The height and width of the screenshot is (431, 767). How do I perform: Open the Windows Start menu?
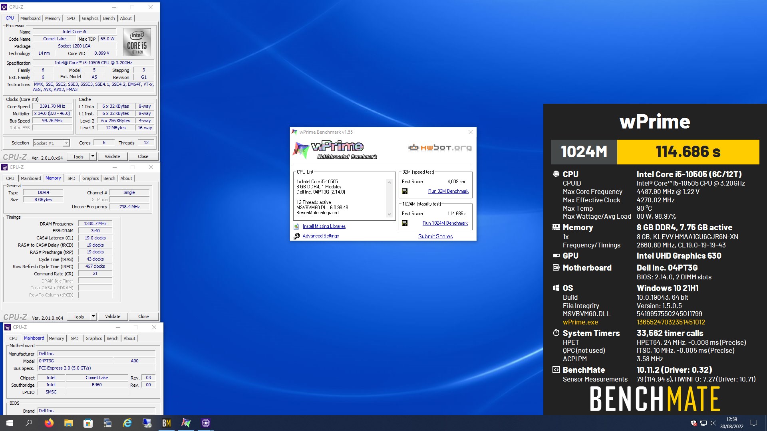point(10,423)
